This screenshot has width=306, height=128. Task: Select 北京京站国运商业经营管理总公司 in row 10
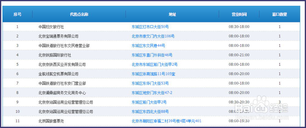[65, 112]
